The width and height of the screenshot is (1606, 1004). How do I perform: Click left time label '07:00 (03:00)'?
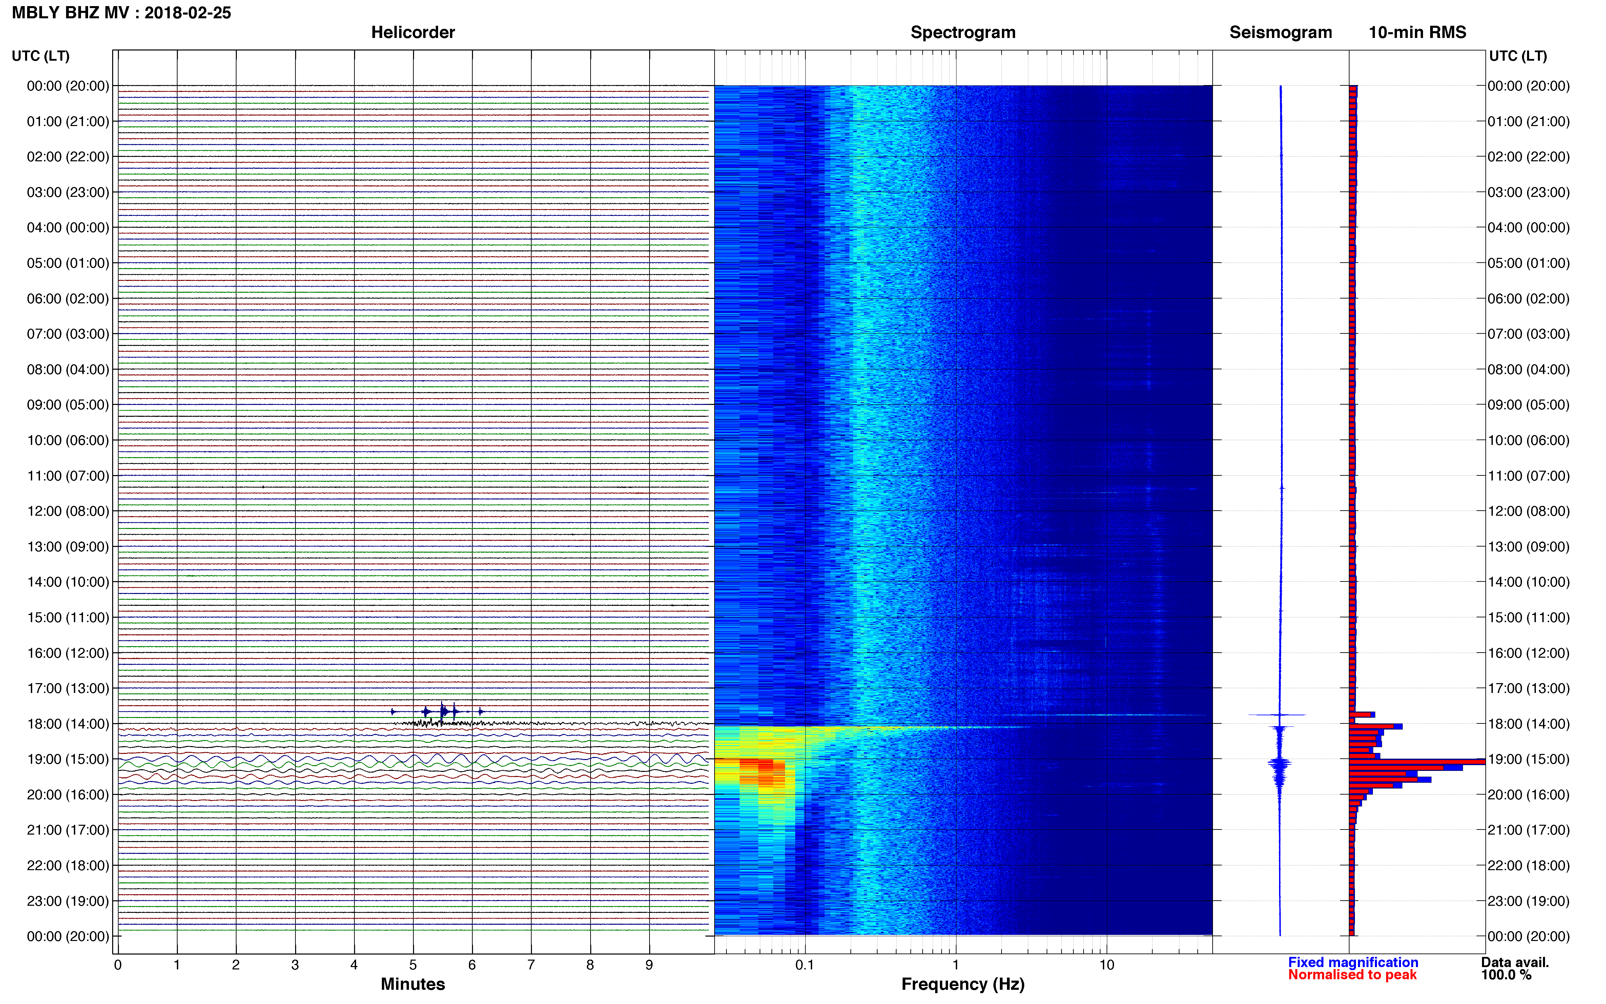(68, 334)
